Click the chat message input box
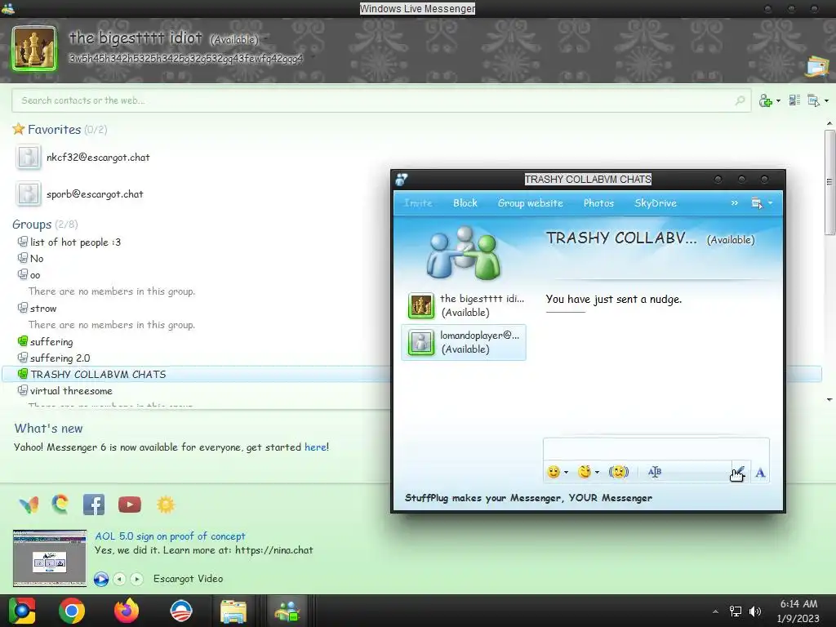Image resolution: width=836 pixels, height=627 pixels. [656, 450]
